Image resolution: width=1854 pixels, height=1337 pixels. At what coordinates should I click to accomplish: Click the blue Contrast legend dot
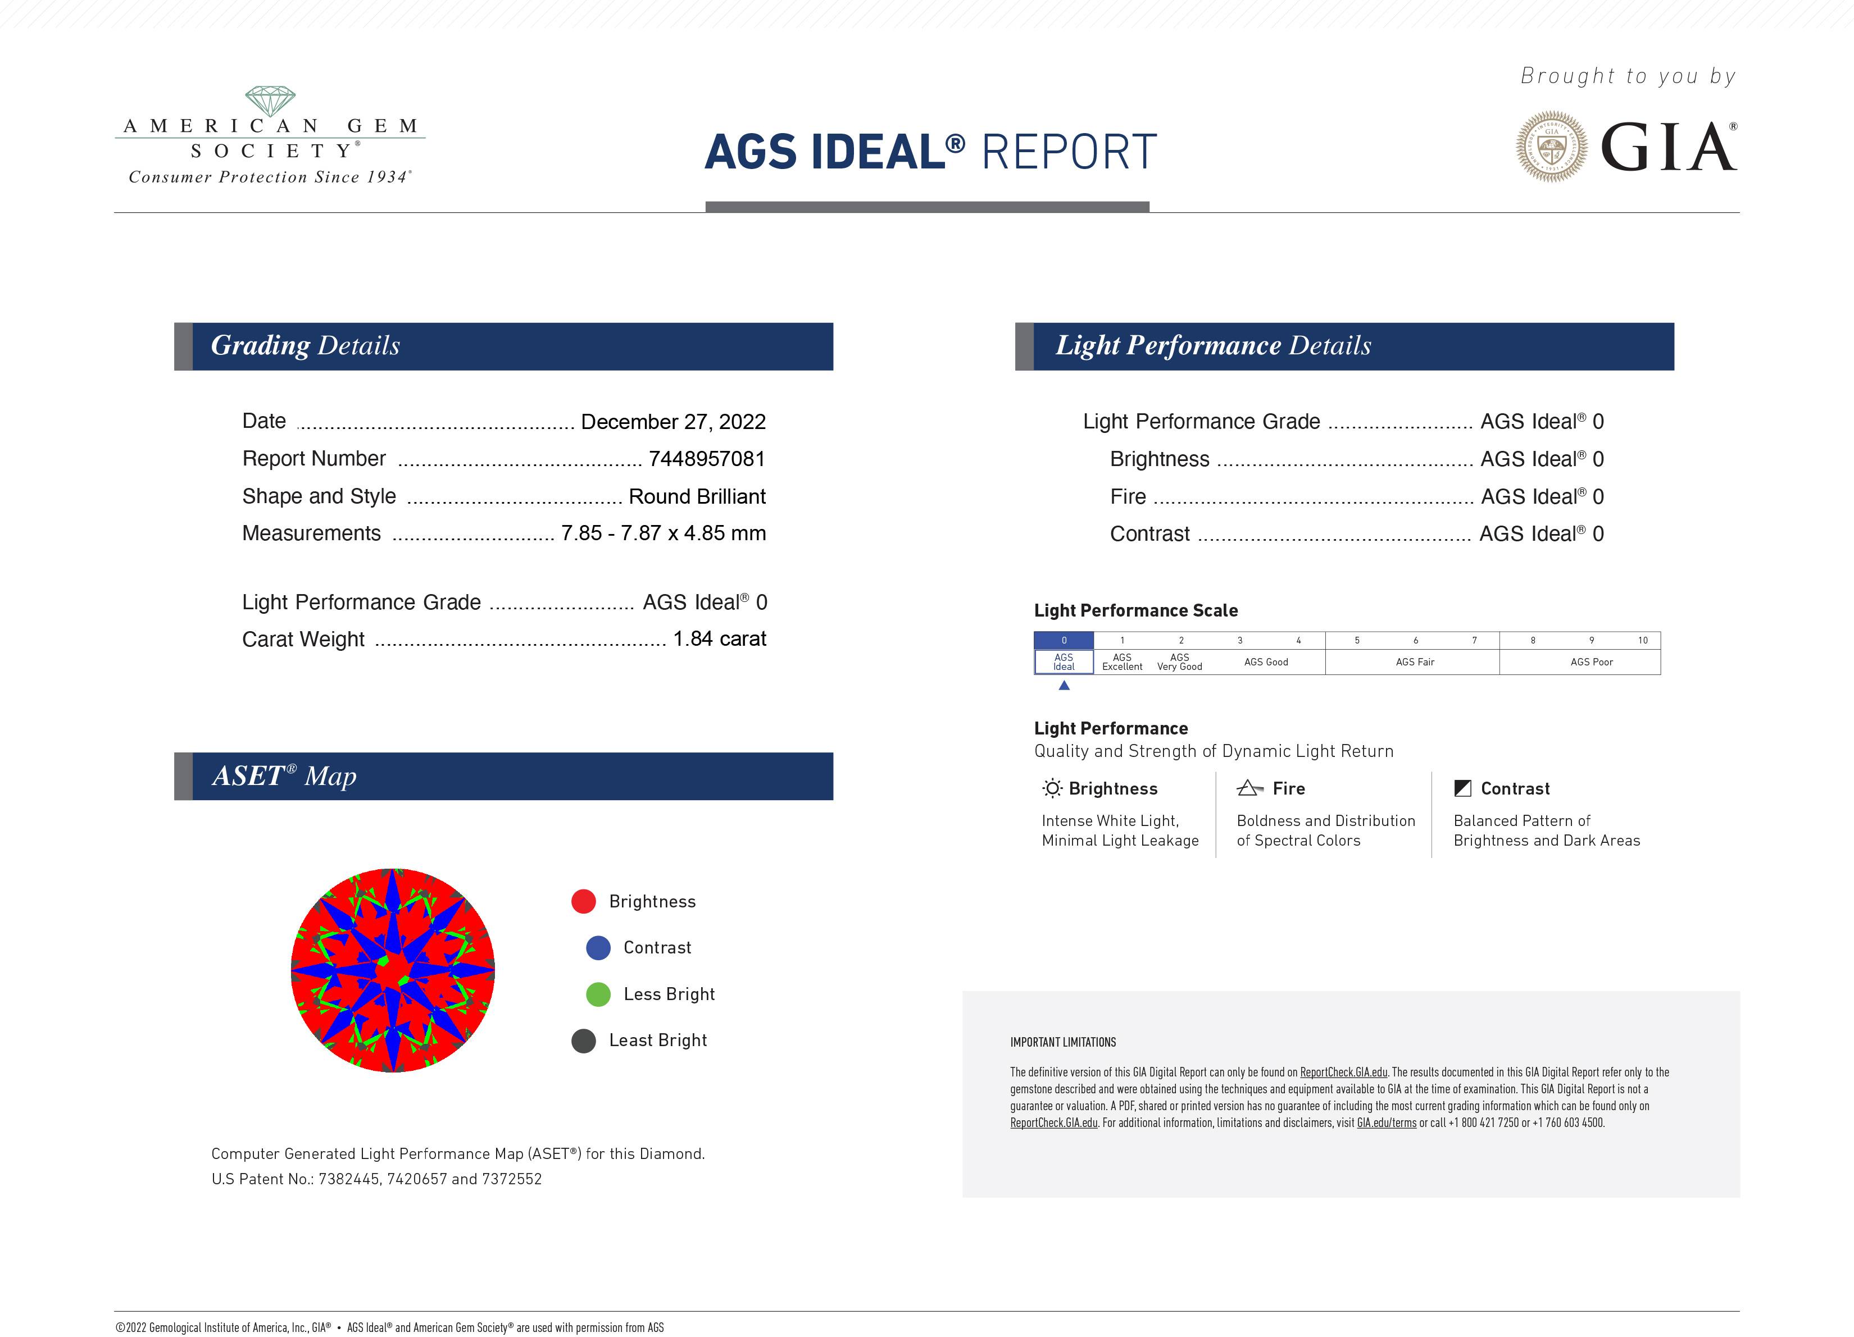(x=598, y=948)
